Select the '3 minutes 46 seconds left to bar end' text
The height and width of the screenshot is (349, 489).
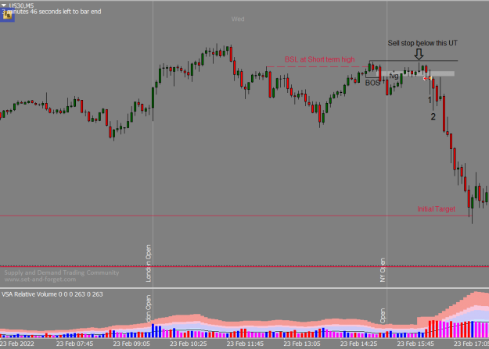[52, 12]
